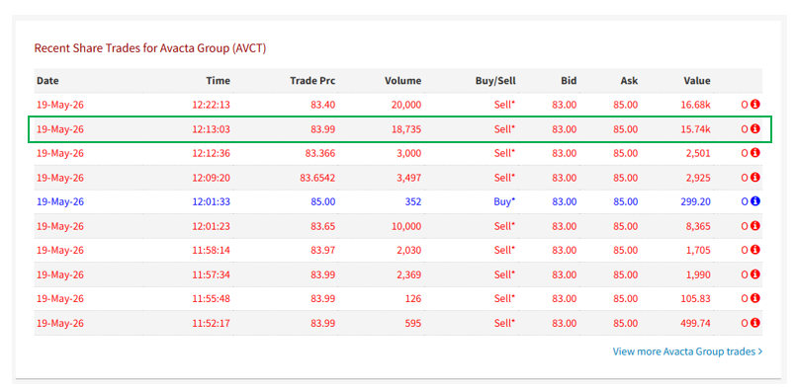Click the Buy/Sell column header
Screen dimensions: 796x389
click(x=495, y=81)
